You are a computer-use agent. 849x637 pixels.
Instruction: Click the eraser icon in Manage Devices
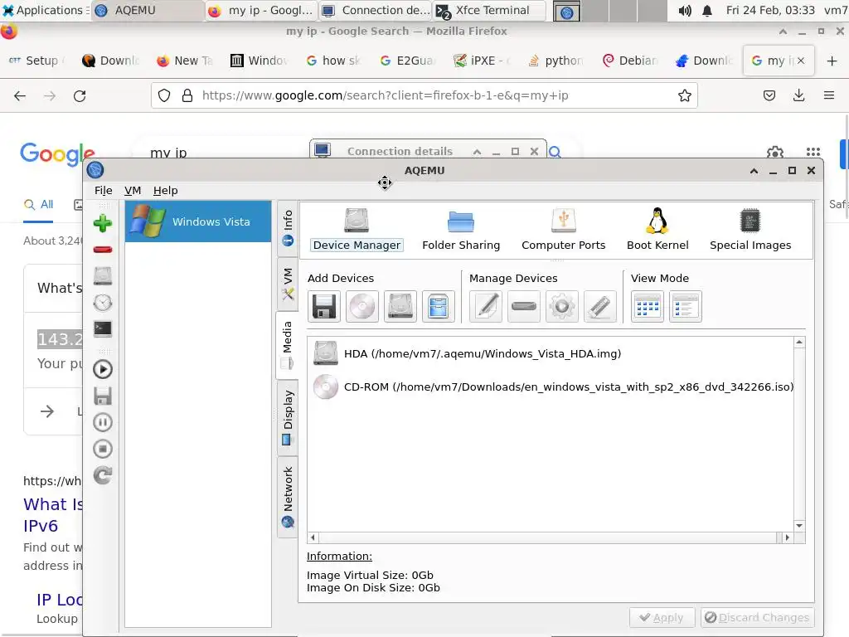coord(600,307)
